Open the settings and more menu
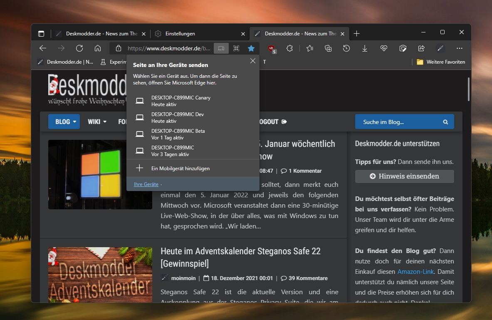Viewport: 492px width, 320px height. tap(460, 48)
